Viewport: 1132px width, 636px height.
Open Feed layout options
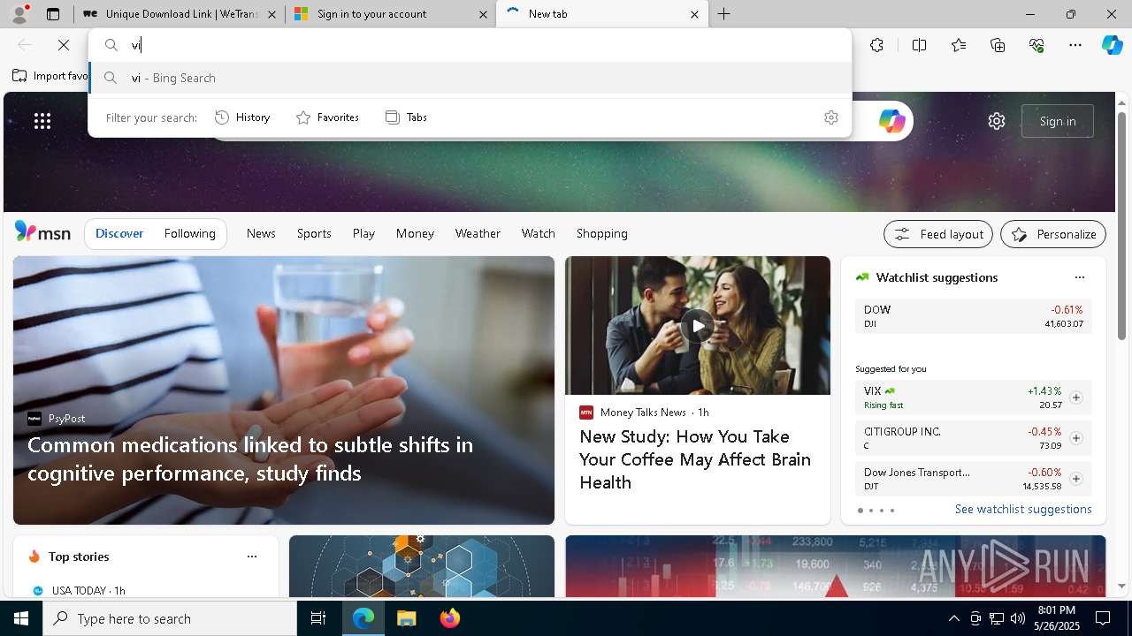point(938,234)
